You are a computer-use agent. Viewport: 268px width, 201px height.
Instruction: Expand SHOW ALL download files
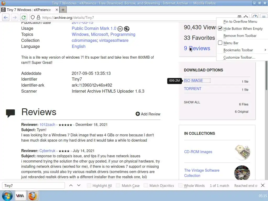192,102
